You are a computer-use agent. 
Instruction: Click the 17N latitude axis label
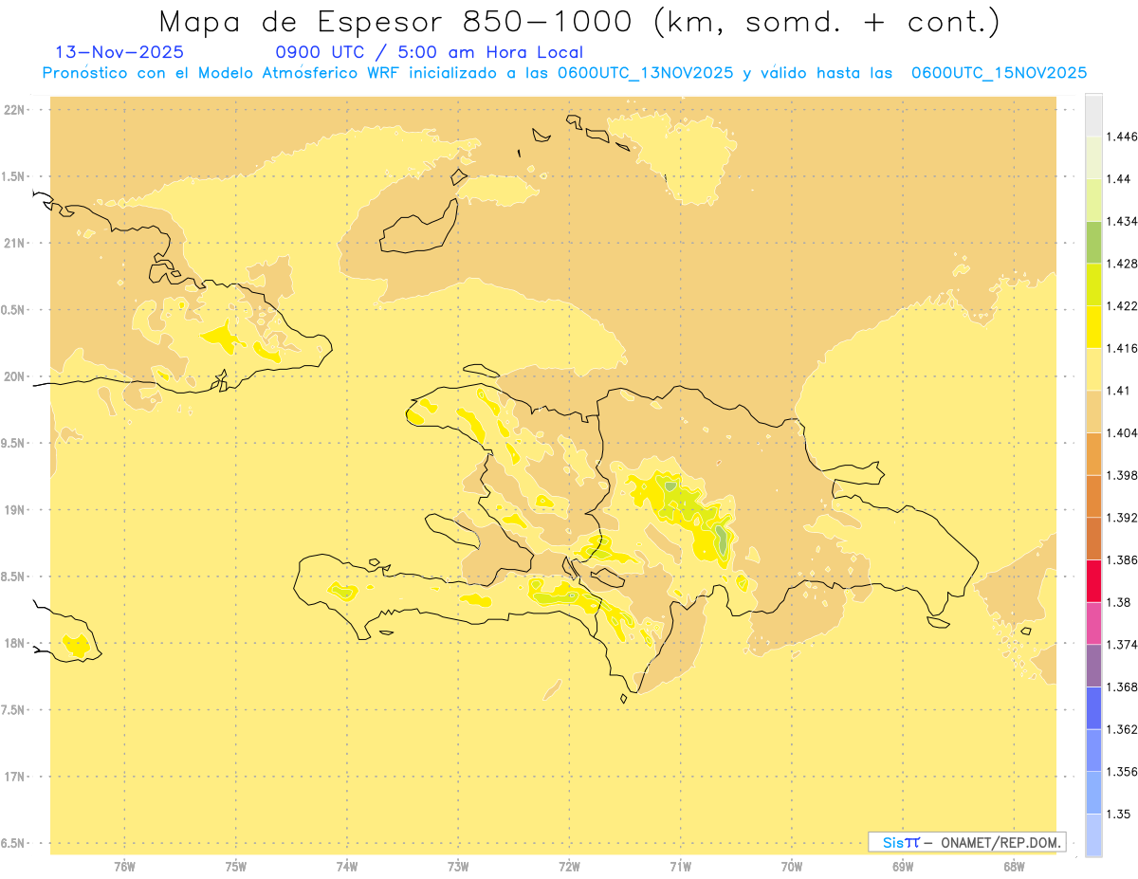pyautogui.click(x=14, y=777)
